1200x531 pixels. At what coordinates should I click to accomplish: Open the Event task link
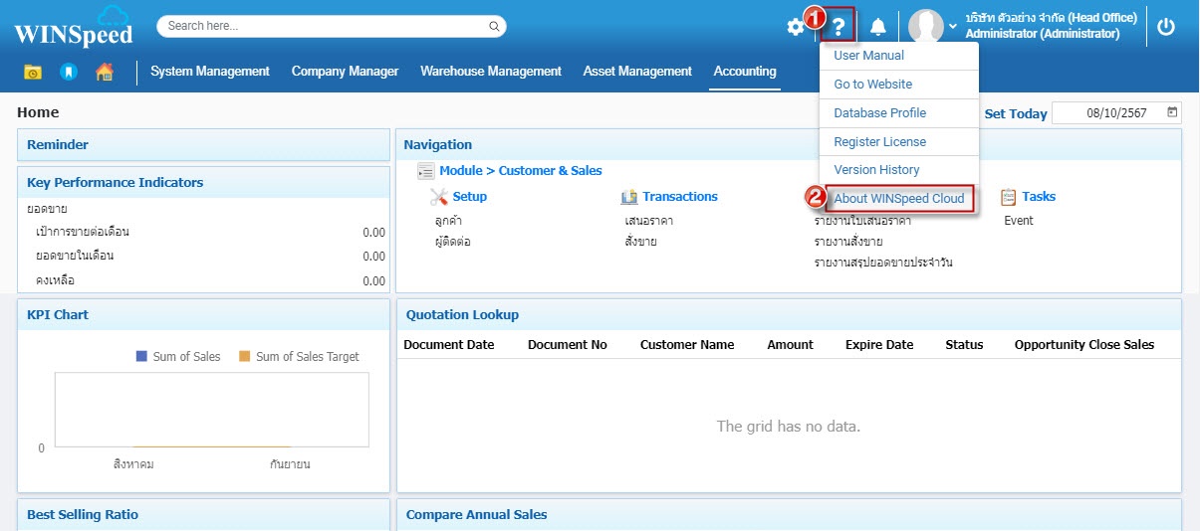point(1019,221)
